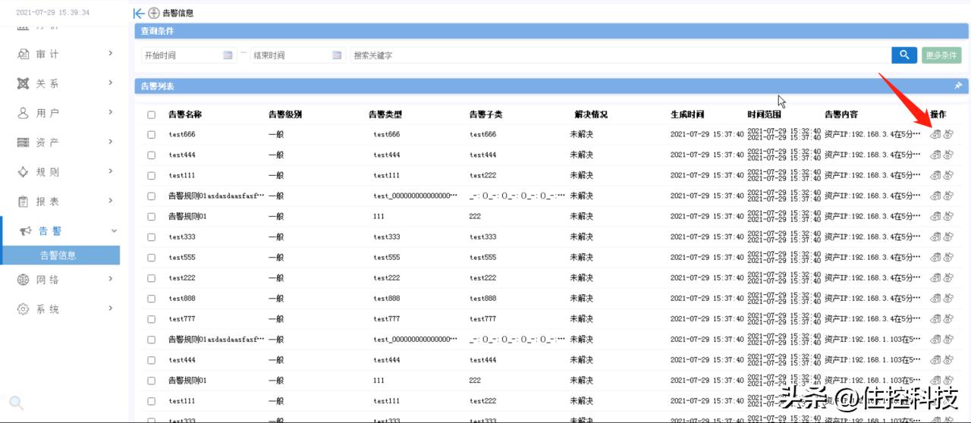Click the 规则 sidebar icon
The height and width of the screenshot is (423, 971).
point(23,172)
